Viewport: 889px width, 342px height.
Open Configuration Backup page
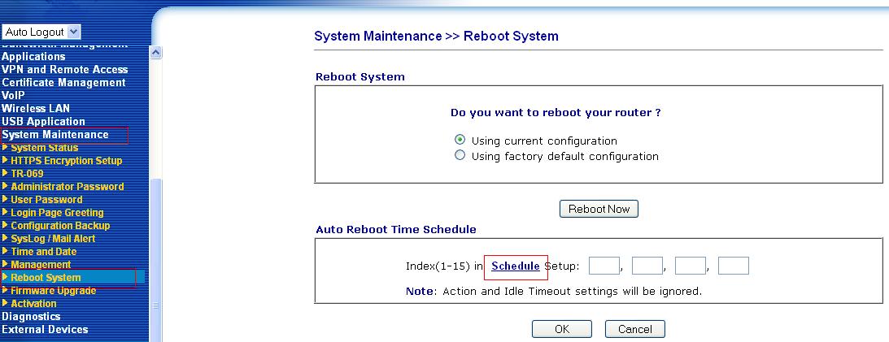pos(60,226)
